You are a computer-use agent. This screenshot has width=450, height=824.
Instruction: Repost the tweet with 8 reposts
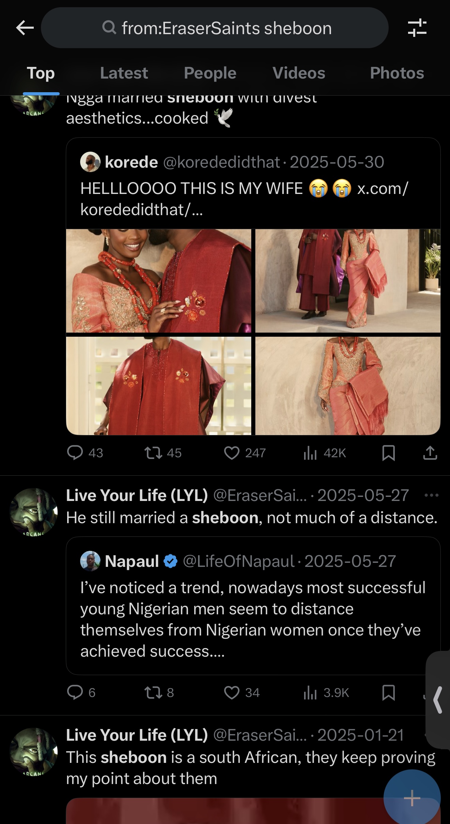click(x=153, y=693)
